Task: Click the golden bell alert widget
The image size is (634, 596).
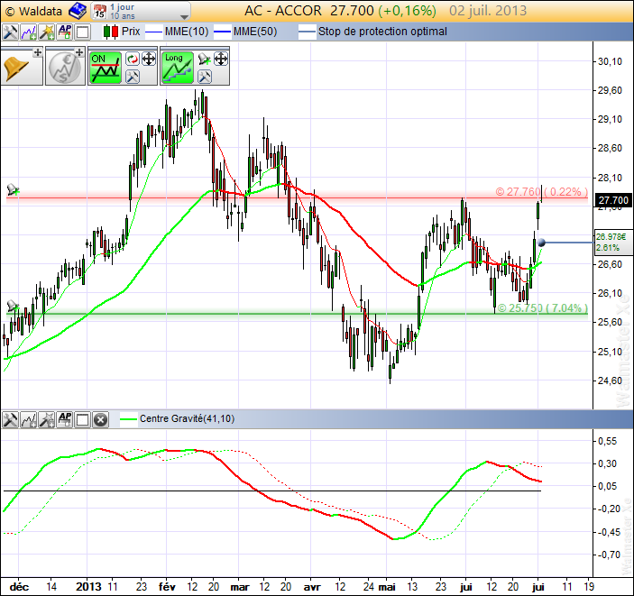Action: 16,69
